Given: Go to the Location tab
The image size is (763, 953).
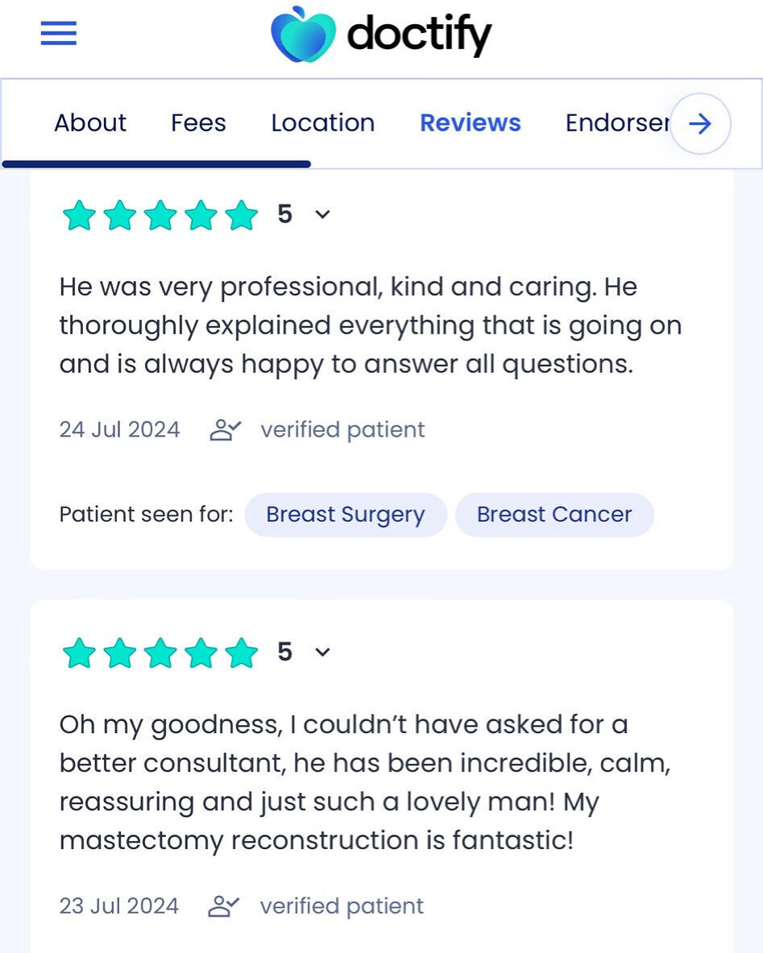Looking at the screenshot, I should 322,123.
